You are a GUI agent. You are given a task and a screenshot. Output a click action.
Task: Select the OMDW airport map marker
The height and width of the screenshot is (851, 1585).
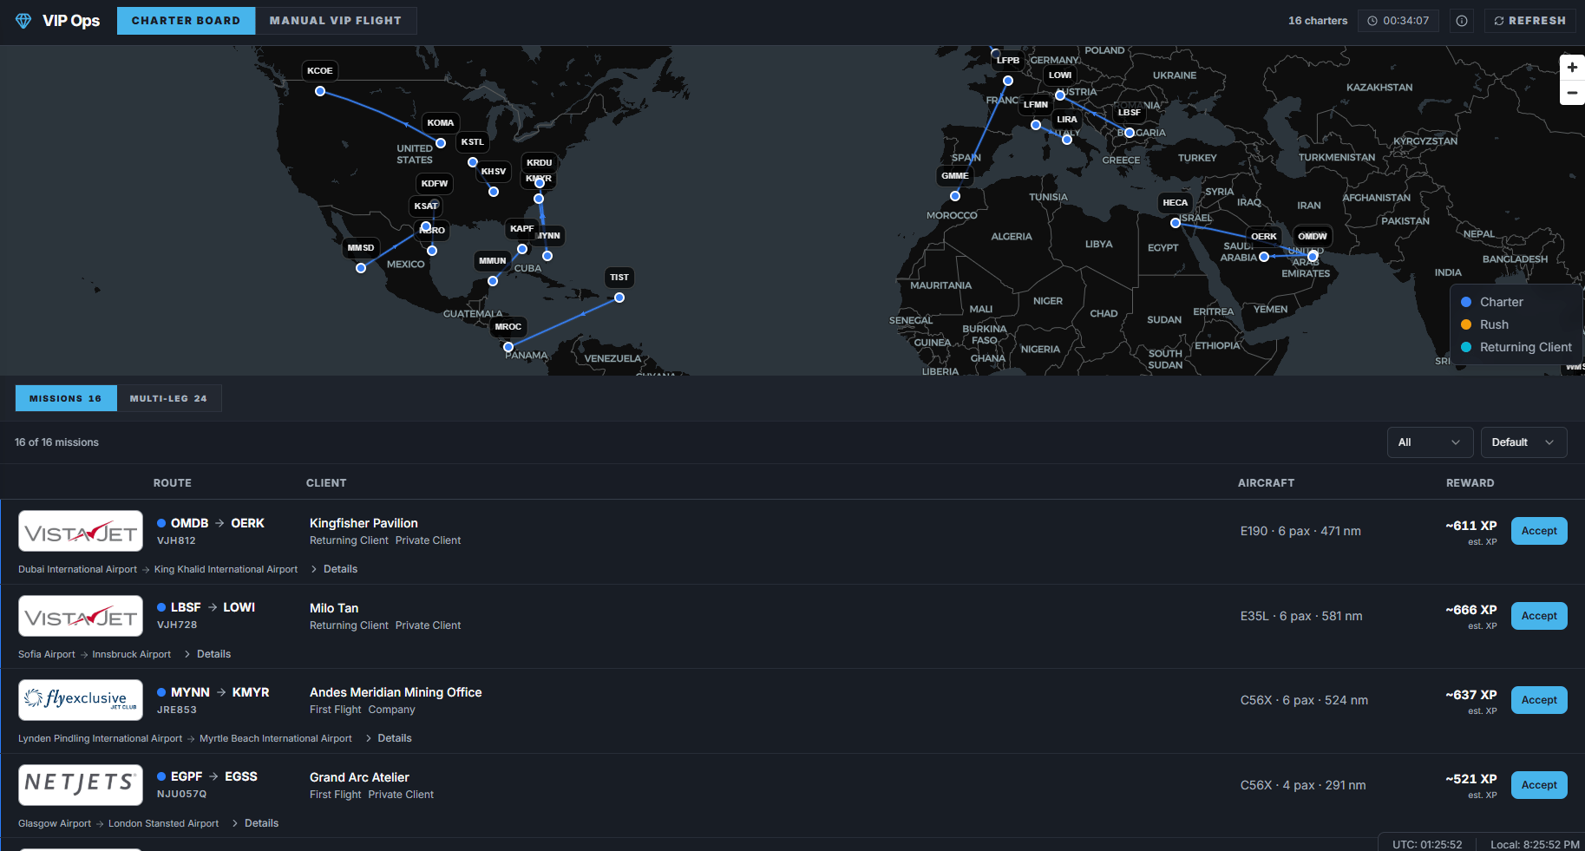click(1313, 257)
